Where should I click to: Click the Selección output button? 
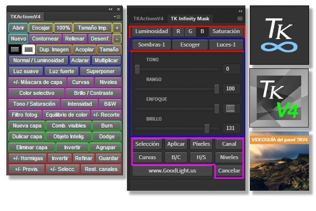point(147,144)
